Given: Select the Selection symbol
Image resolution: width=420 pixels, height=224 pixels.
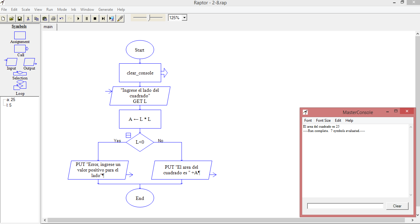Looking at the screenshot, I should click(20, 73).
